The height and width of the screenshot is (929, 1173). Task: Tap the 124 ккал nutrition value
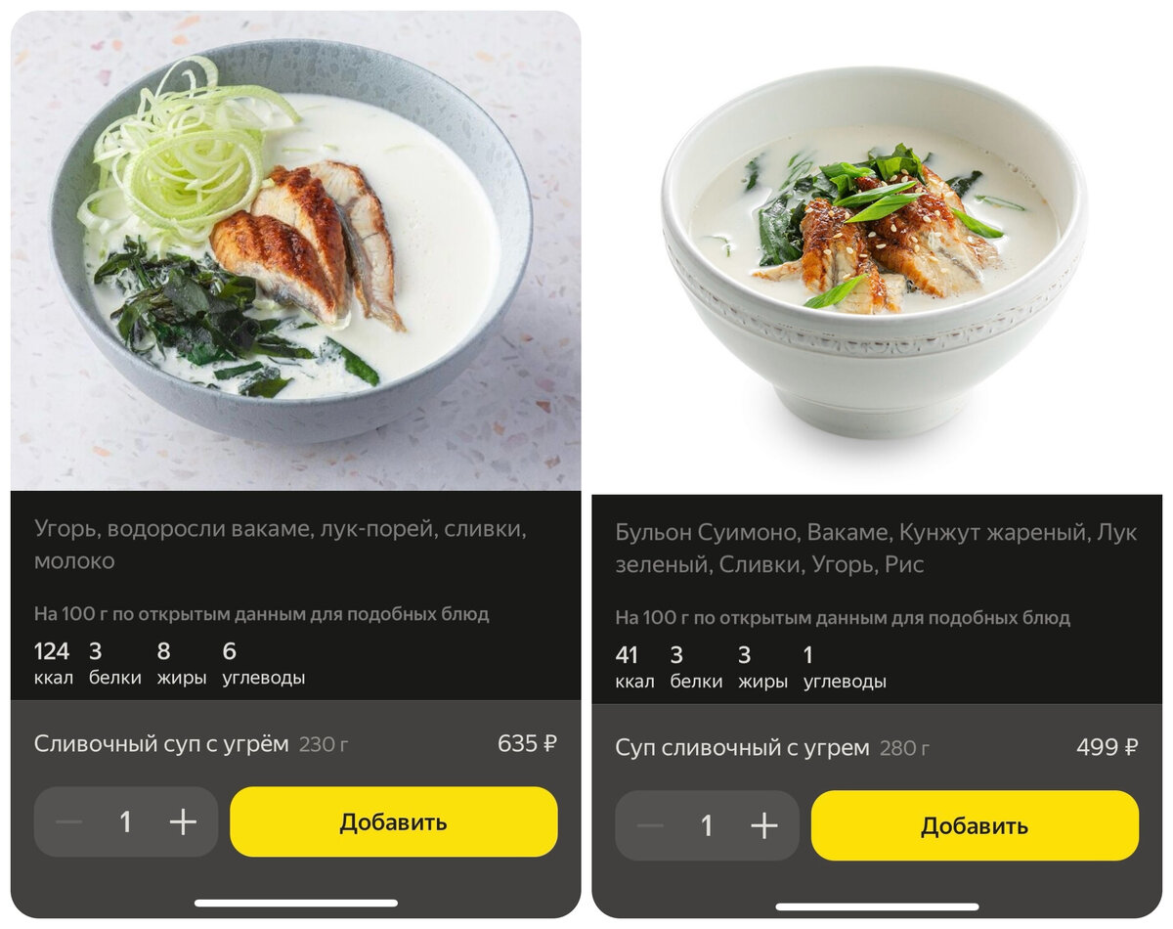point(53,663)
